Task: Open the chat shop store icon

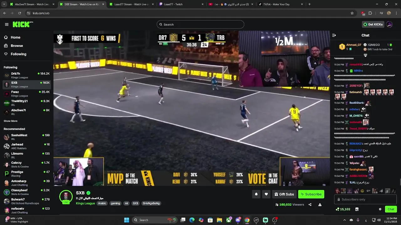Action: (x=357, y=209)
